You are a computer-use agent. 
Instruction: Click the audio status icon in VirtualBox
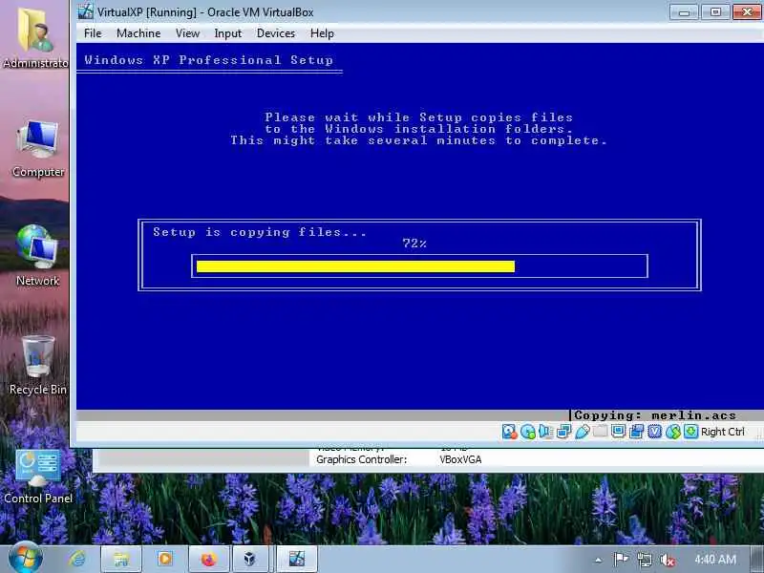[x=545, y=432]
